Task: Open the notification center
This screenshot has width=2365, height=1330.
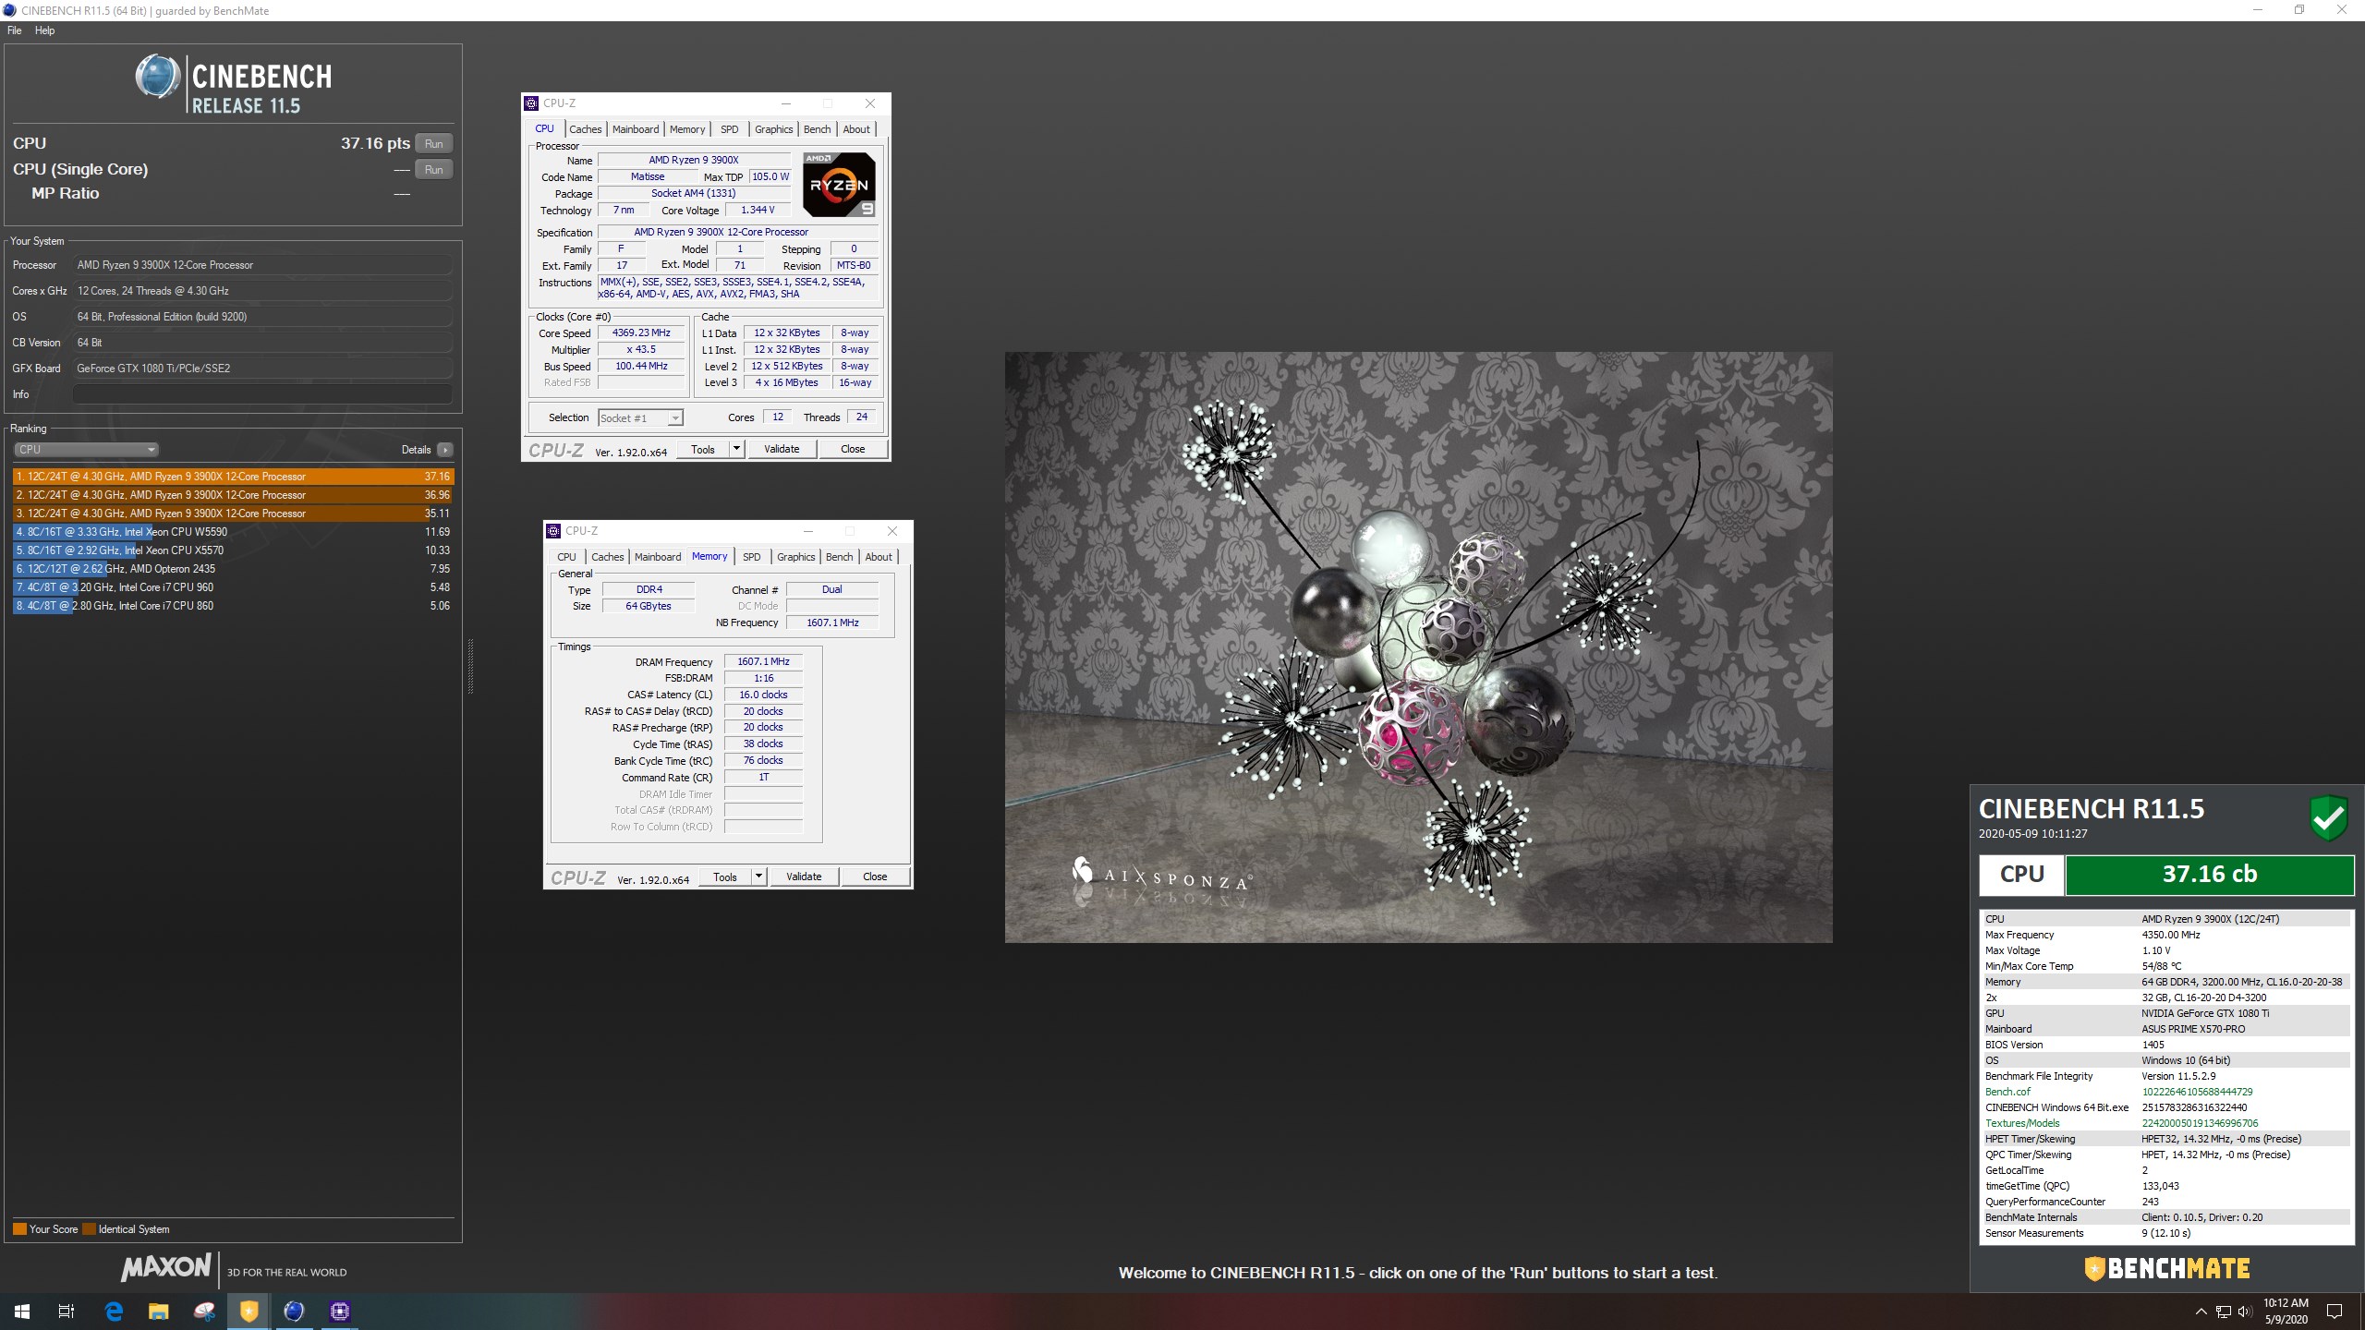Action: click(x=2335, y=1312)
